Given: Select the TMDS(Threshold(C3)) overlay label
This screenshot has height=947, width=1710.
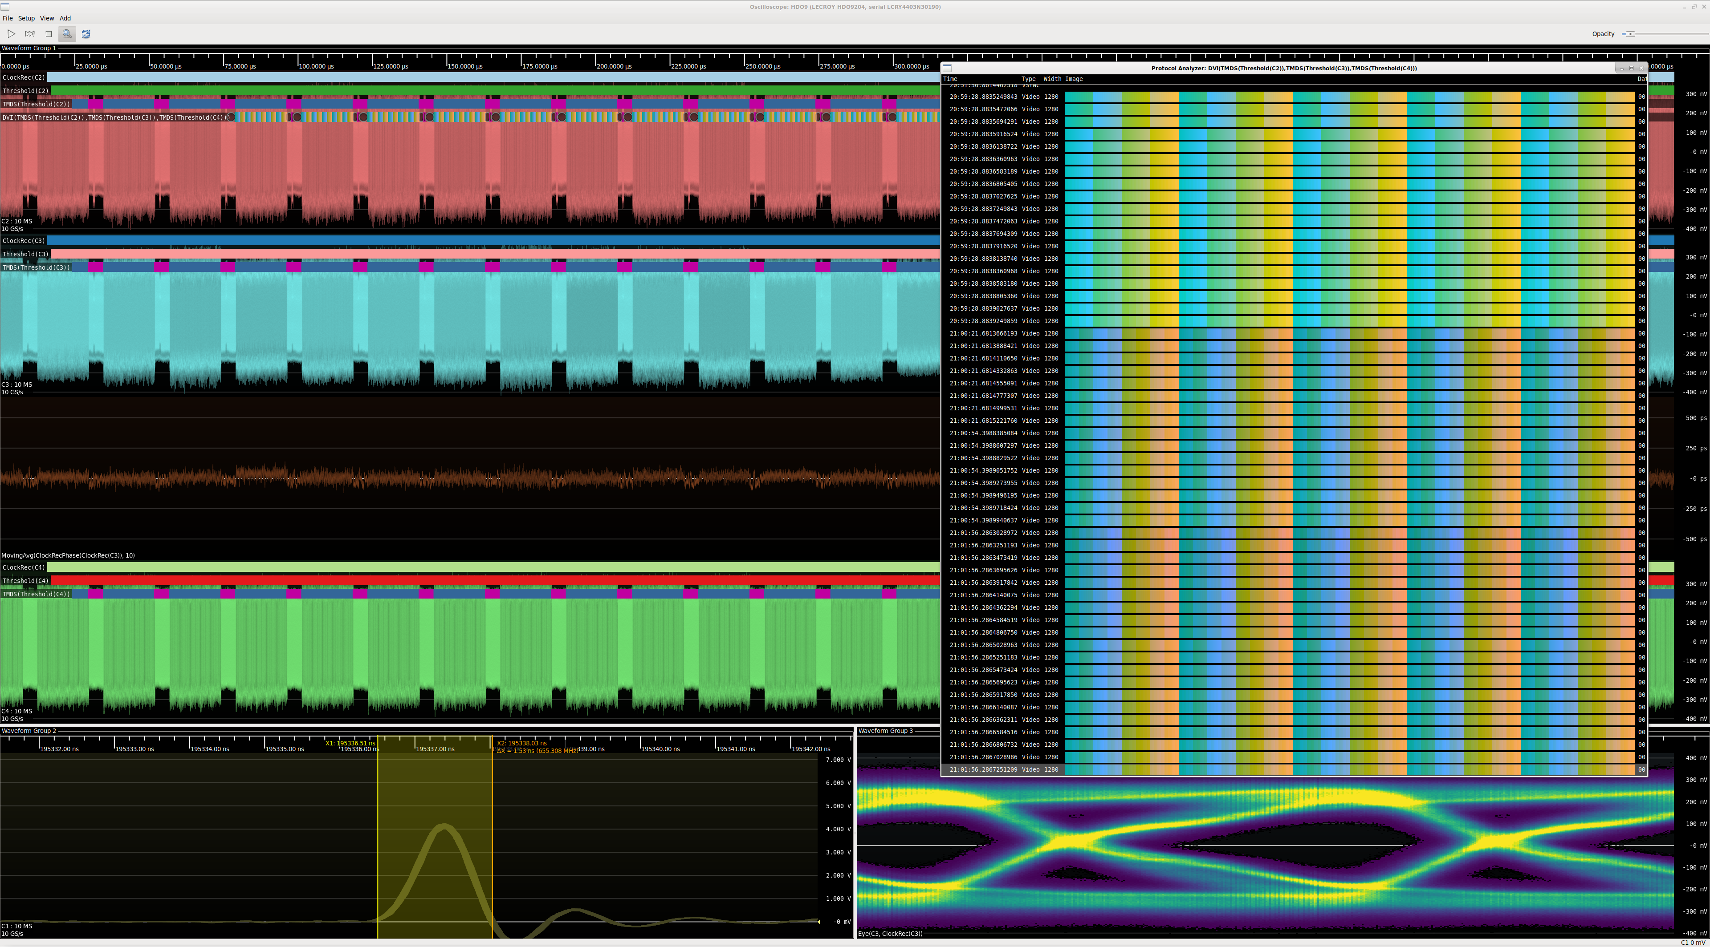Looking at the screenshot, I should point(37,267).
